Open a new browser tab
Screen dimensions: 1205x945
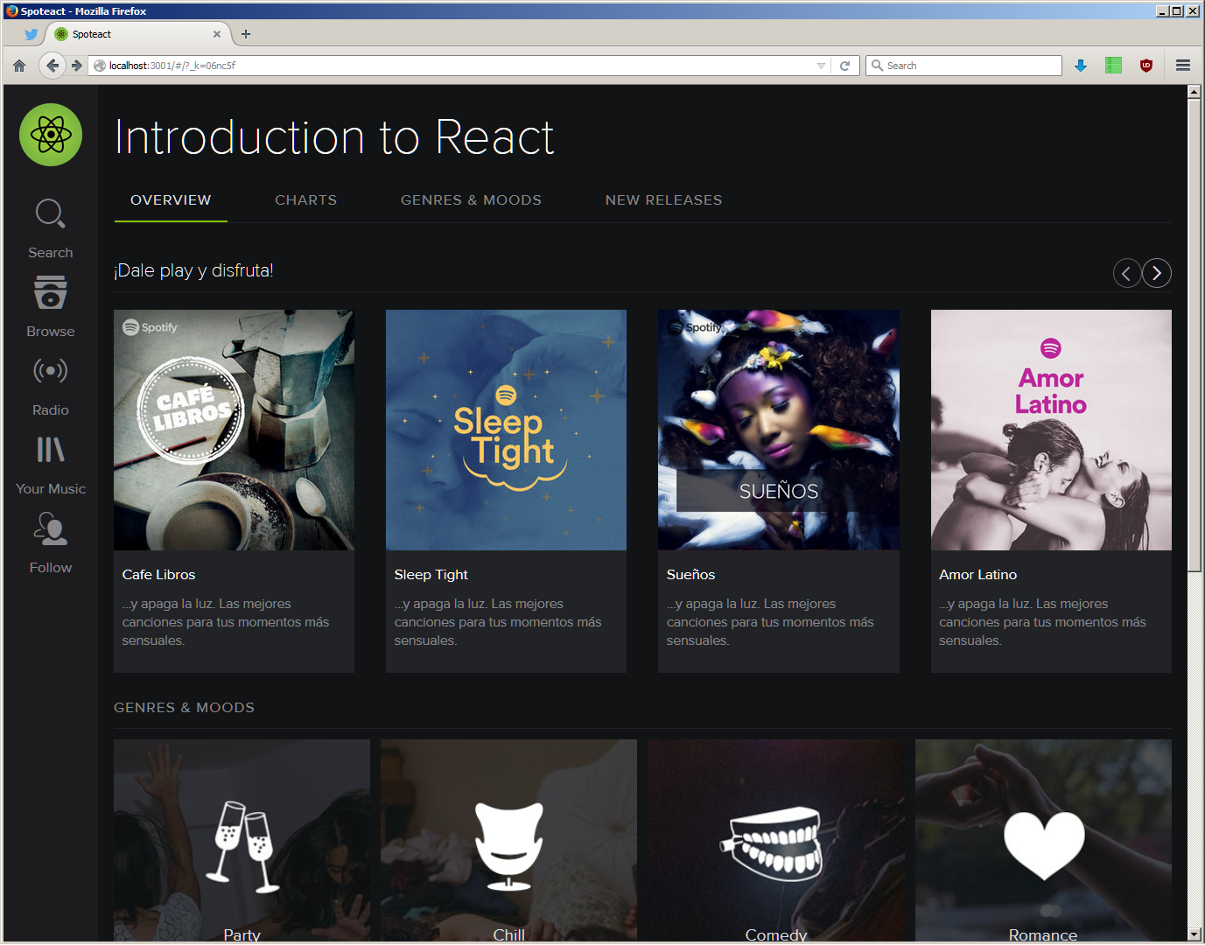(246, 34)
